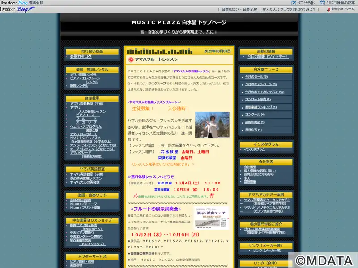
Task: Open コンクール(4) category
Action: pyautogui.click(x=255, y=115)
